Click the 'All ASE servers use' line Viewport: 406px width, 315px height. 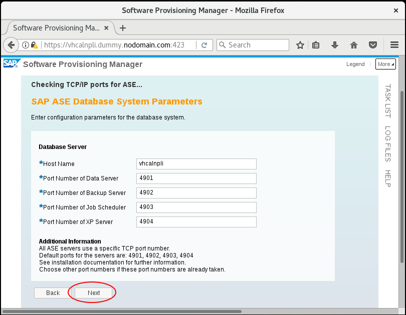[x=104, y=248]
